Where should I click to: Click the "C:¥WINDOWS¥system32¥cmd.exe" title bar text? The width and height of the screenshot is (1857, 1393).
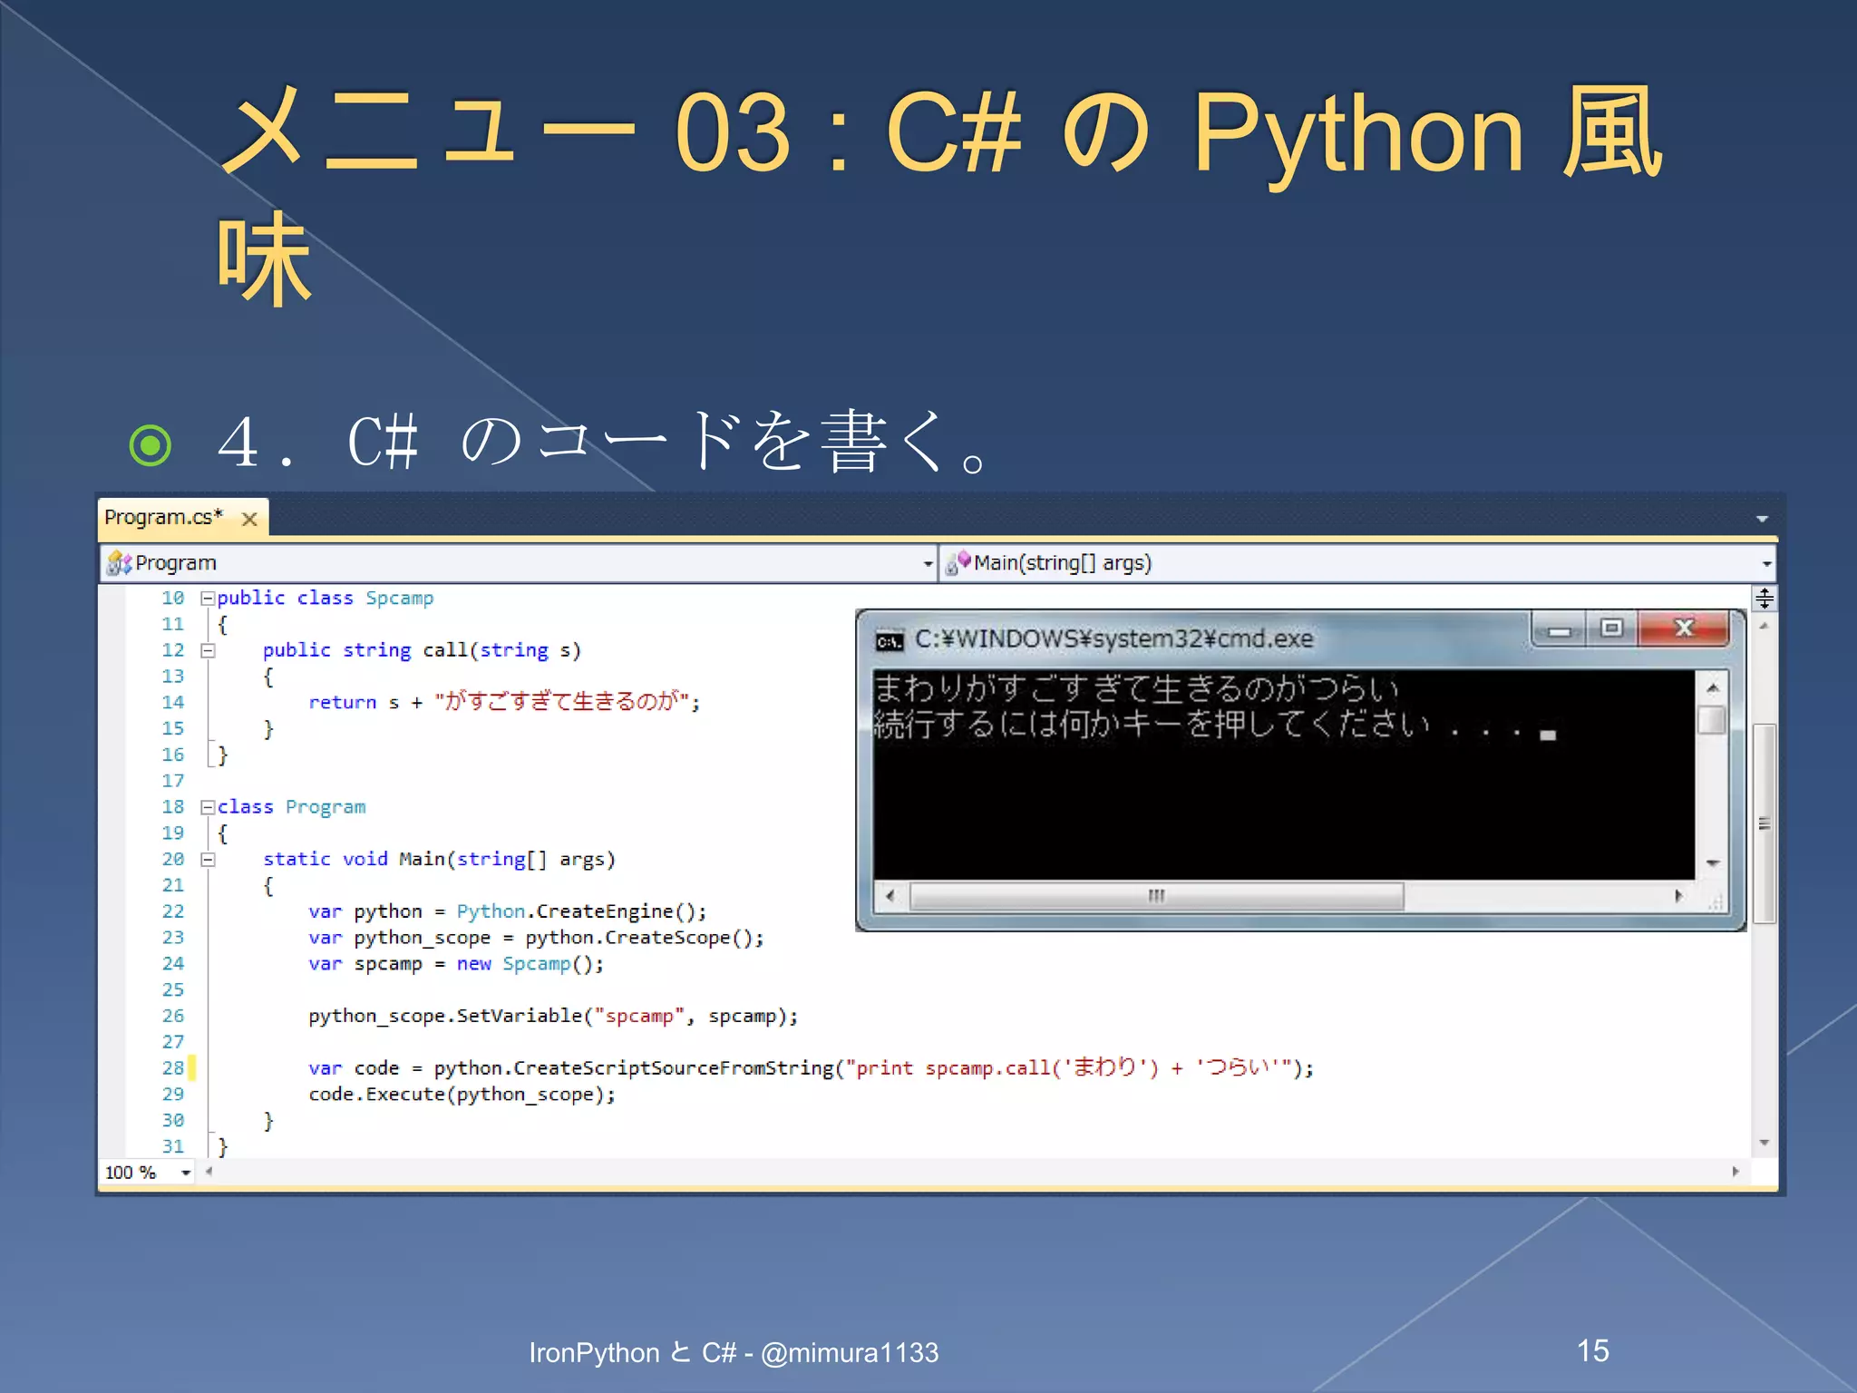coord(1113,638)
